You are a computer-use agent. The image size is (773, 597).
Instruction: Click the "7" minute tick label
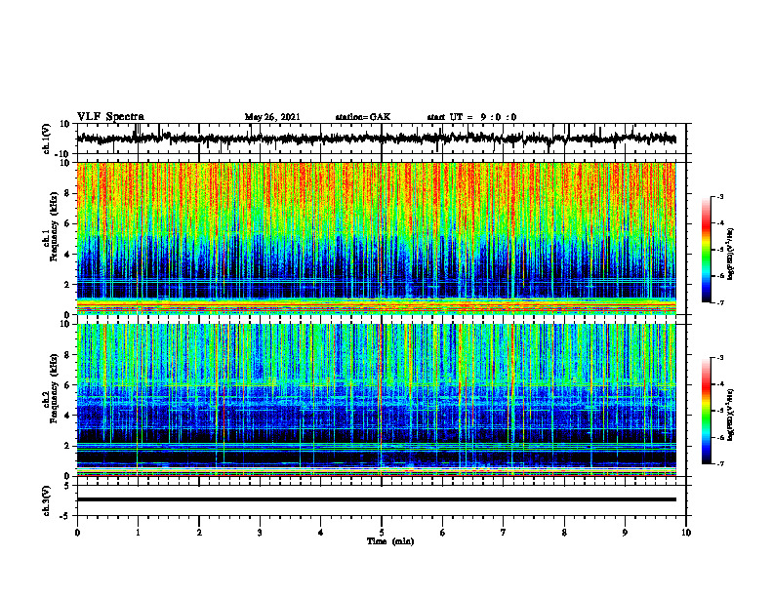[504, 533]
